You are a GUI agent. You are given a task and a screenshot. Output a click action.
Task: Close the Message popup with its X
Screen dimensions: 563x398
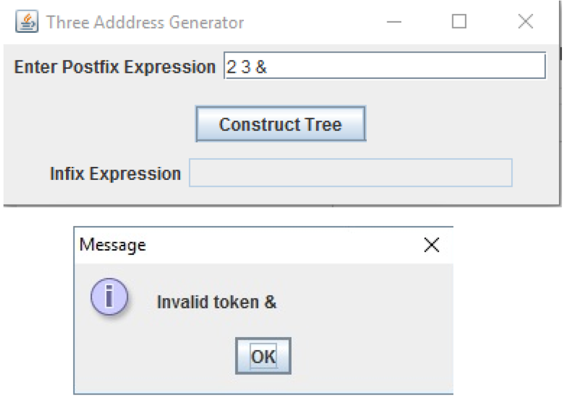pos(432,245)
